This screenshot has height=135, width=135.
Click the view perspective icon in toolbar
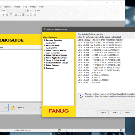pos(4,11)
